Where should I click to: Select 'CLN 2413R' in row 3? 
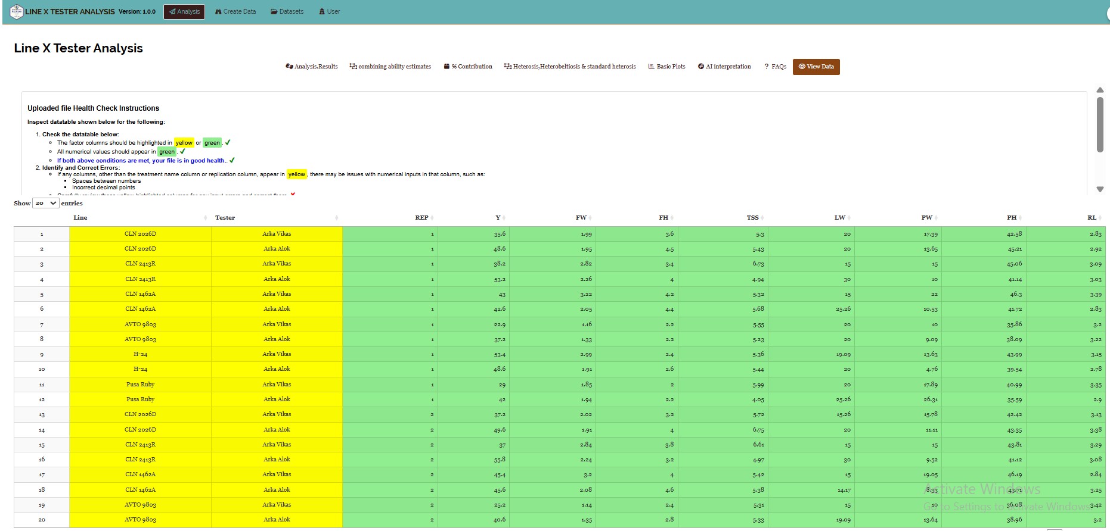coord(140,264)
